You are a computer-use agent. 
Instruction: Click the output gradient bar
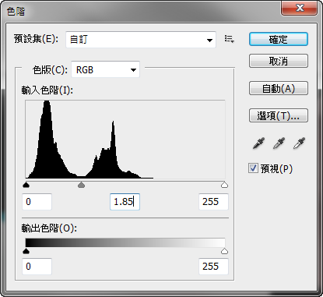[x=125, y=242]
